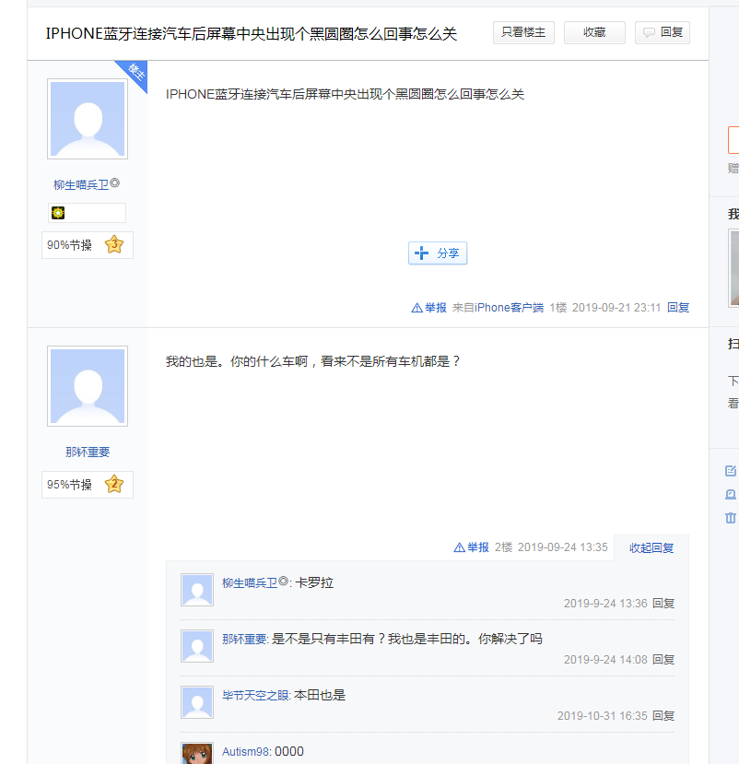
Task: Click the 95%节操 label
Action: [69, 485]
